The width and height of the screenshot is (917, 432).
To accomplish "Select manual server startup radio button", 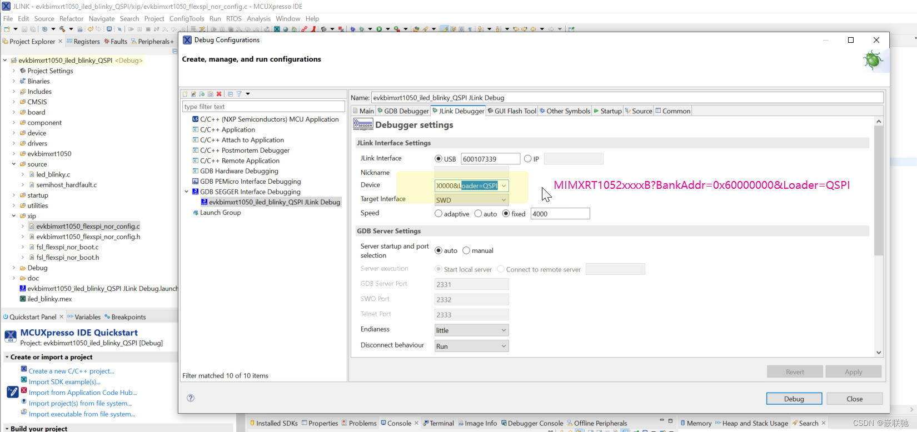I will coord(466,250).
